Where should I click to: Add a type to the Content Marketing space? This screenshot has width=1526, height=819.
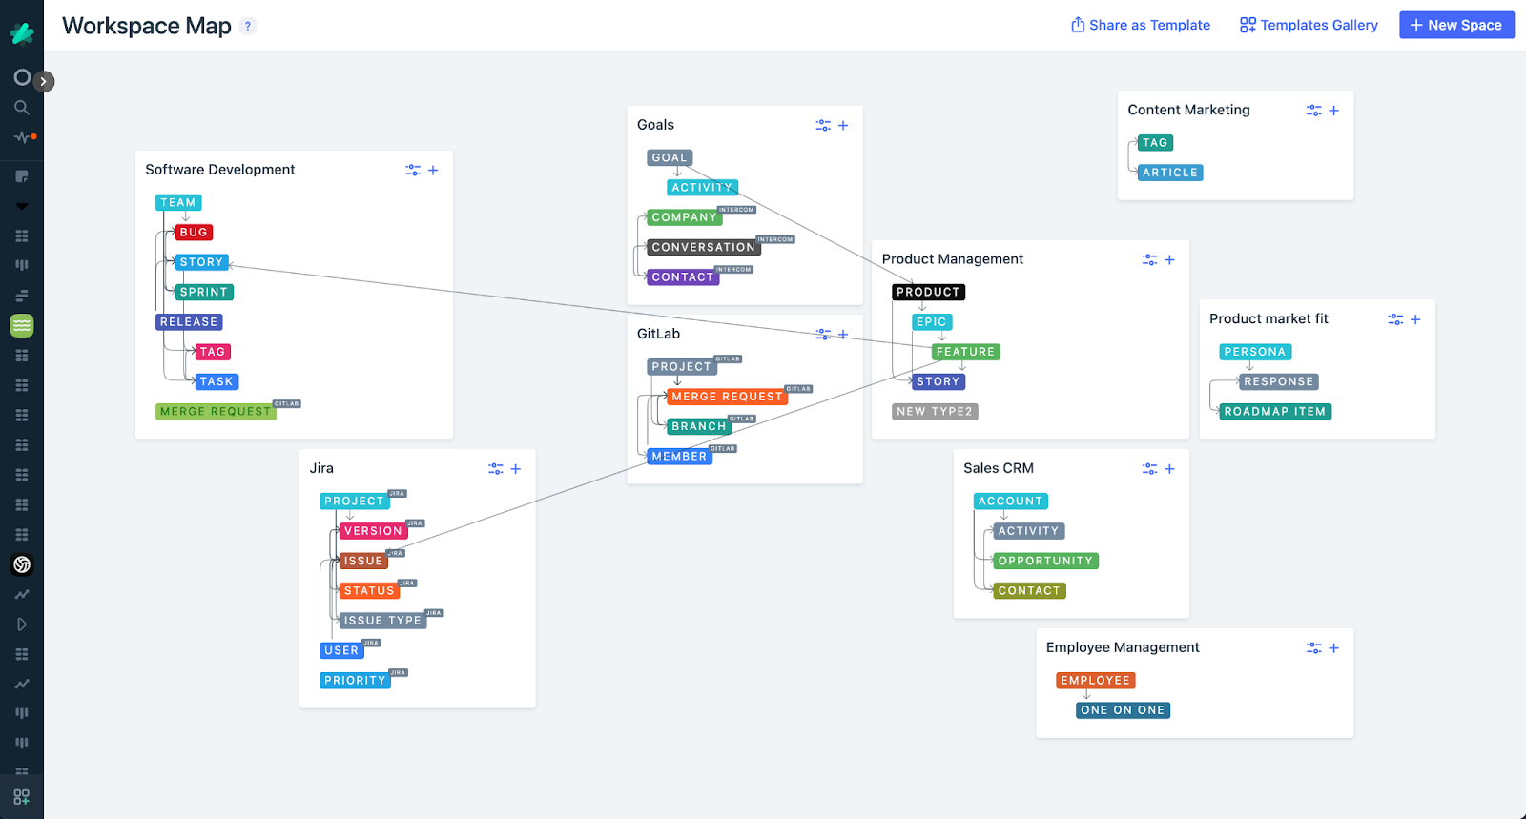[1334, 111]
